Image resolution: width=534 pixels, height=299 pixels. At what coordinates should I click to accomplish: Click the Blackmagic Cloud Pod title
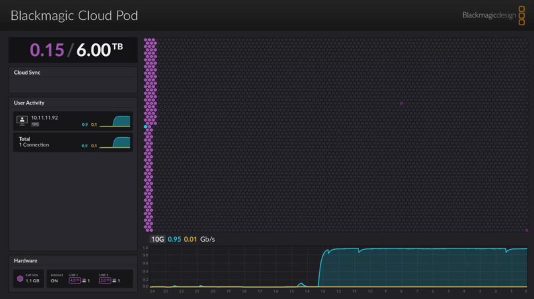[74, 15]
